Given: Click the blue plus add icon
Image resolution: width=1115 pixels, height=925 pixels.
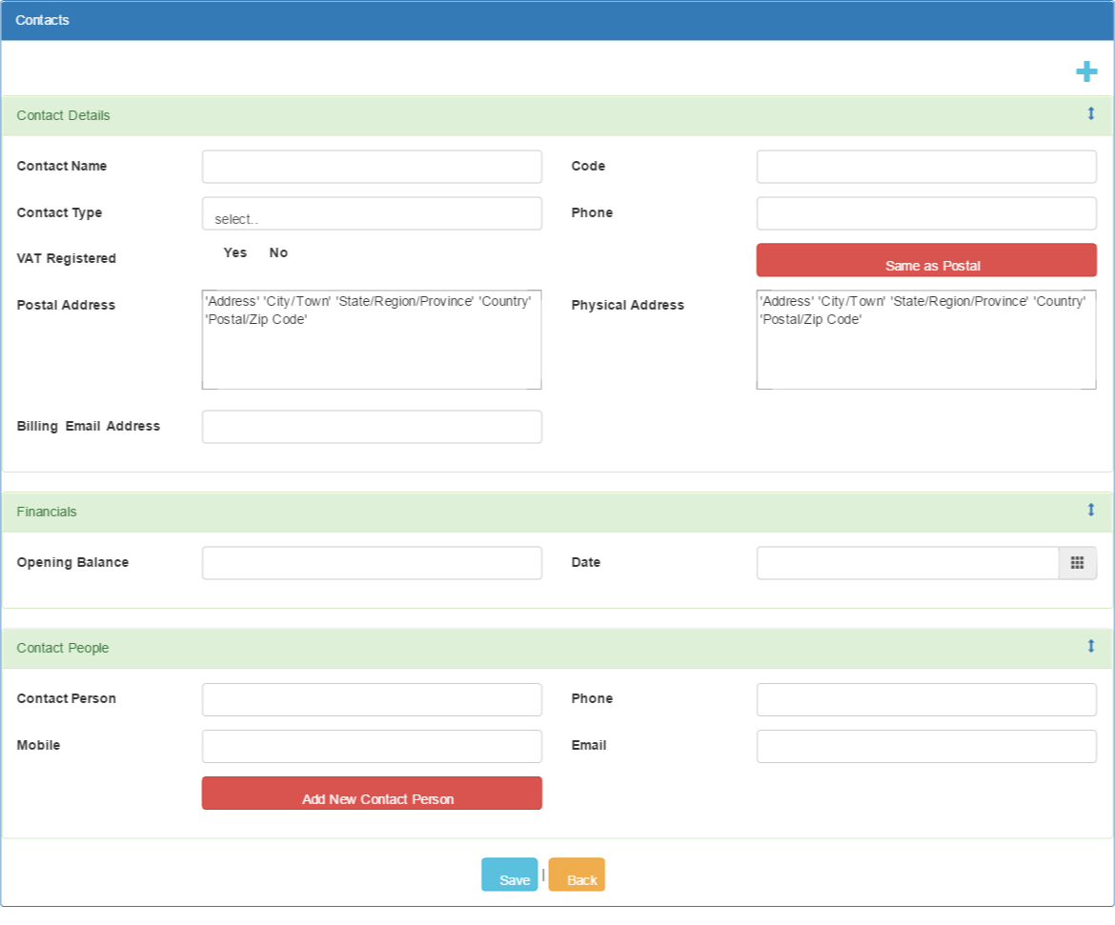Looking at the screenshot, I should (1085, 71).
